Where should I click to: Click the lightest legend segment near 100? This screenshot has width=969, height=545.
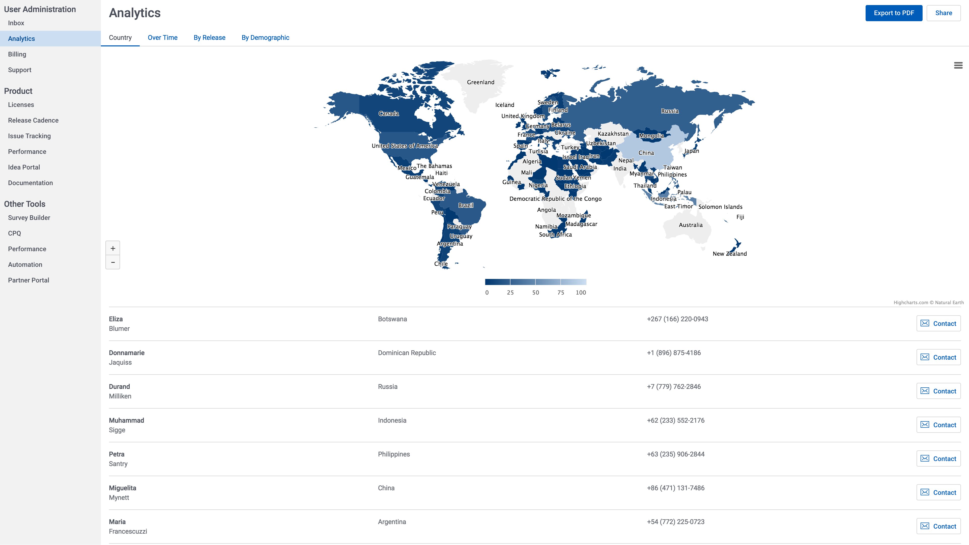574,282
